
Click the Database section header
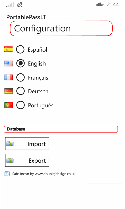tap(61, 129)
